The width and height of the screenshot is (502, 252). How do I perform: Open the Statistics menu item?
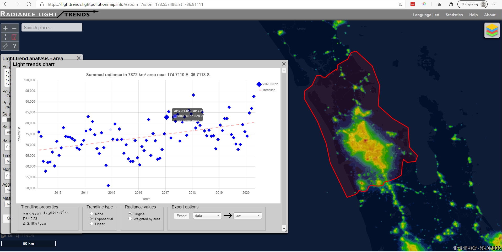point(454,15)
